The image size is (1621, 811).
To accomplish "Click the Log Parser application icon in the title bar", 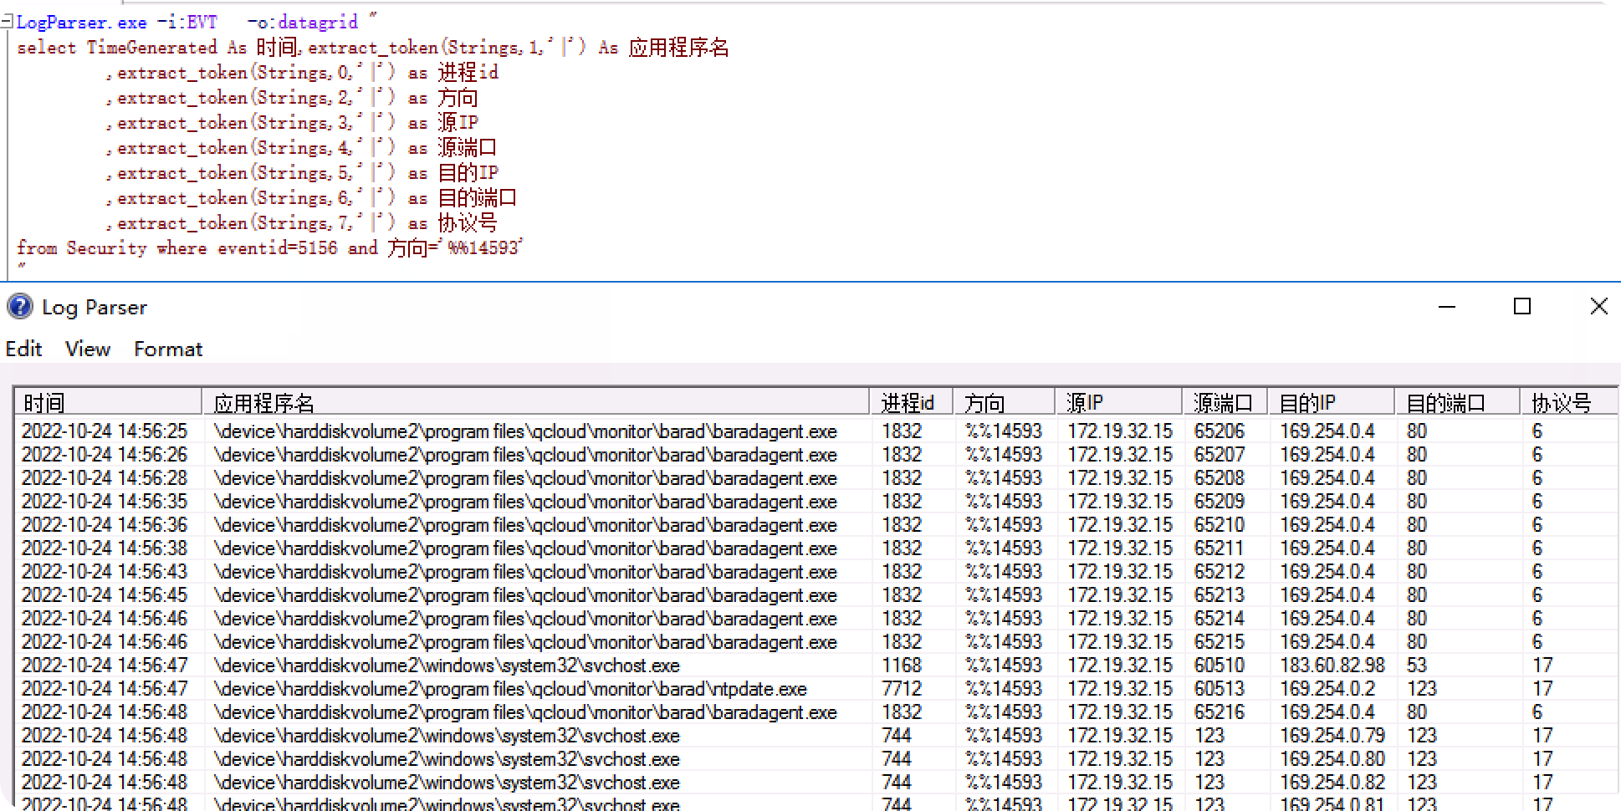I will click(x=18, y=307).
